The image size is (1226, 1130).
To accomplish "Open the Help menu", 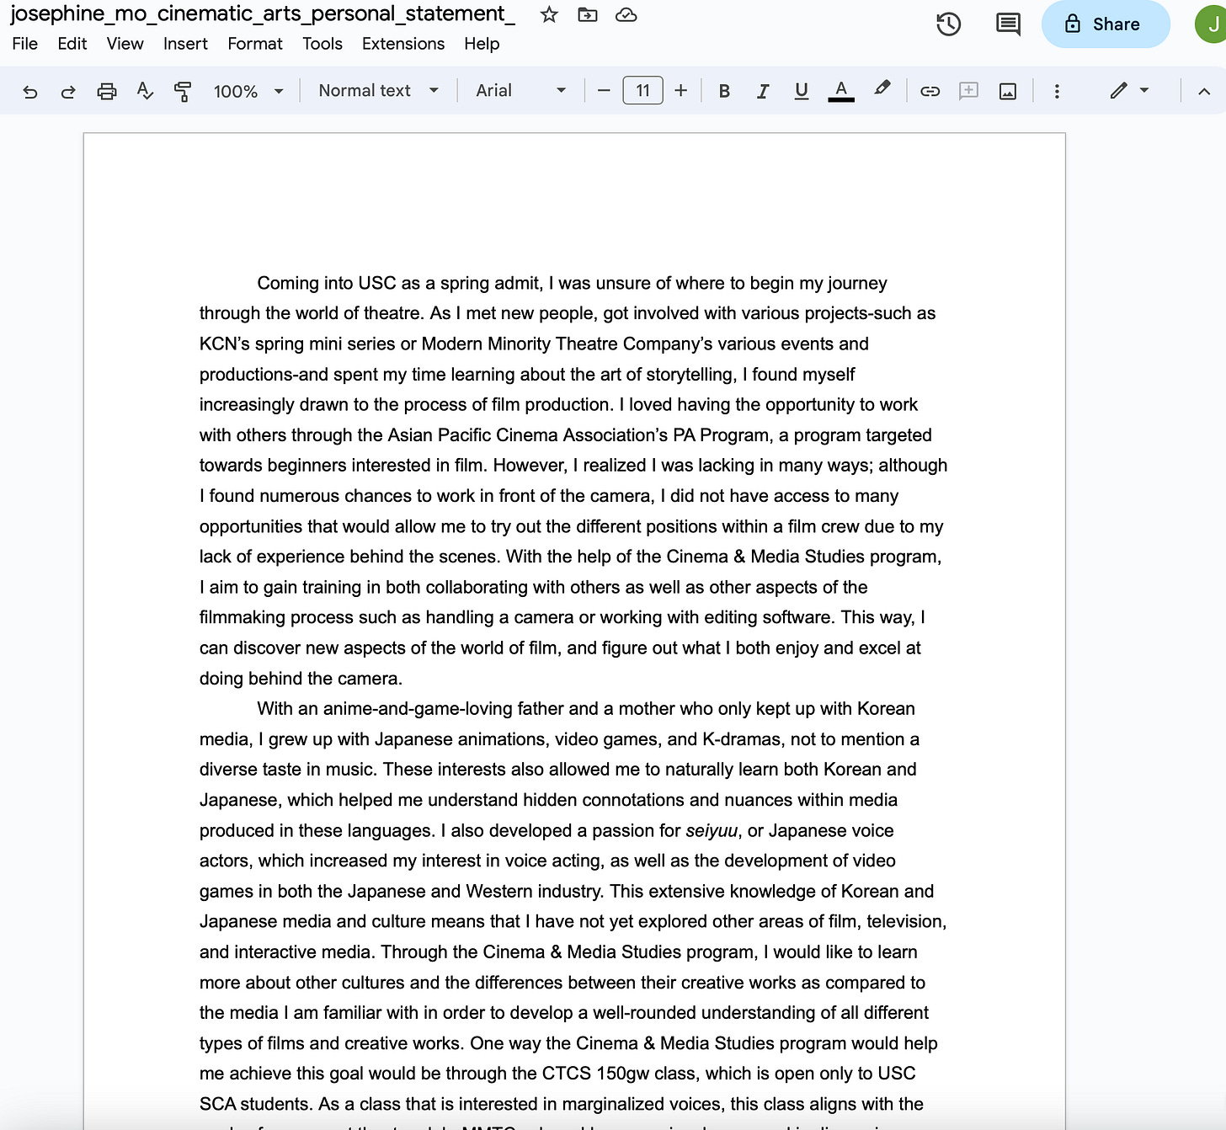I will tap(482, 44).
